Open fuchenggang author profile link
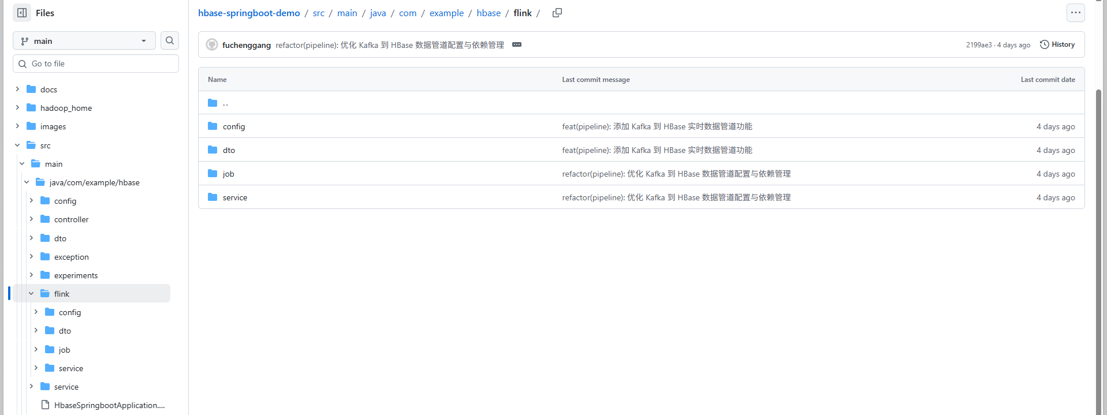This screenshot has height=415, width=1107. (x=247, y=45)
